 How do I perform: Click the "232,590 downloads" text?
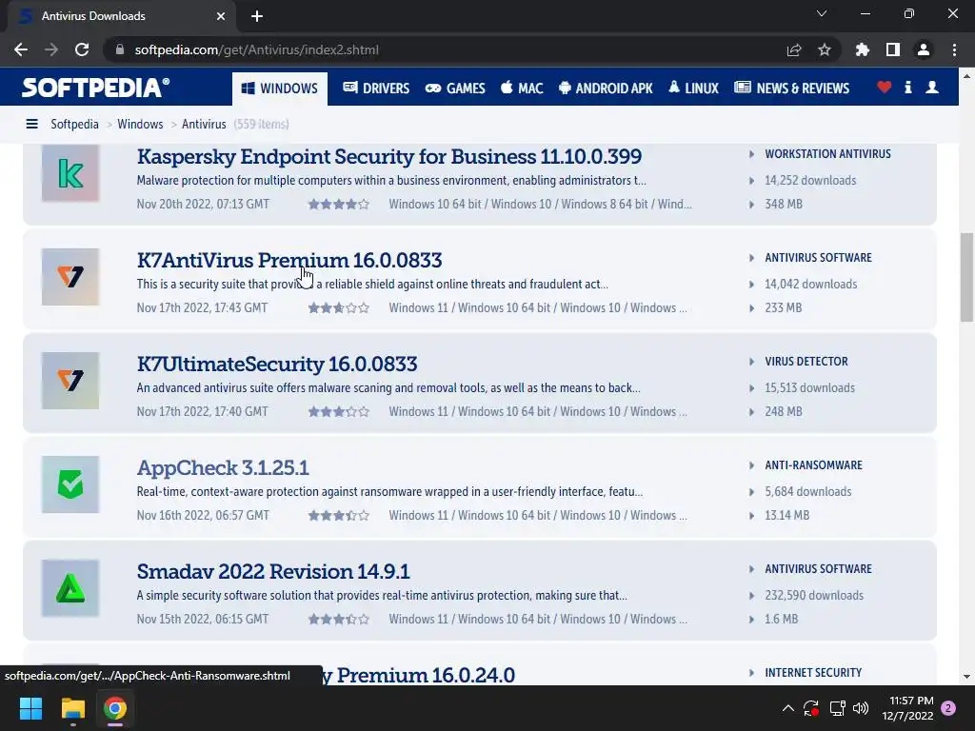814,596
